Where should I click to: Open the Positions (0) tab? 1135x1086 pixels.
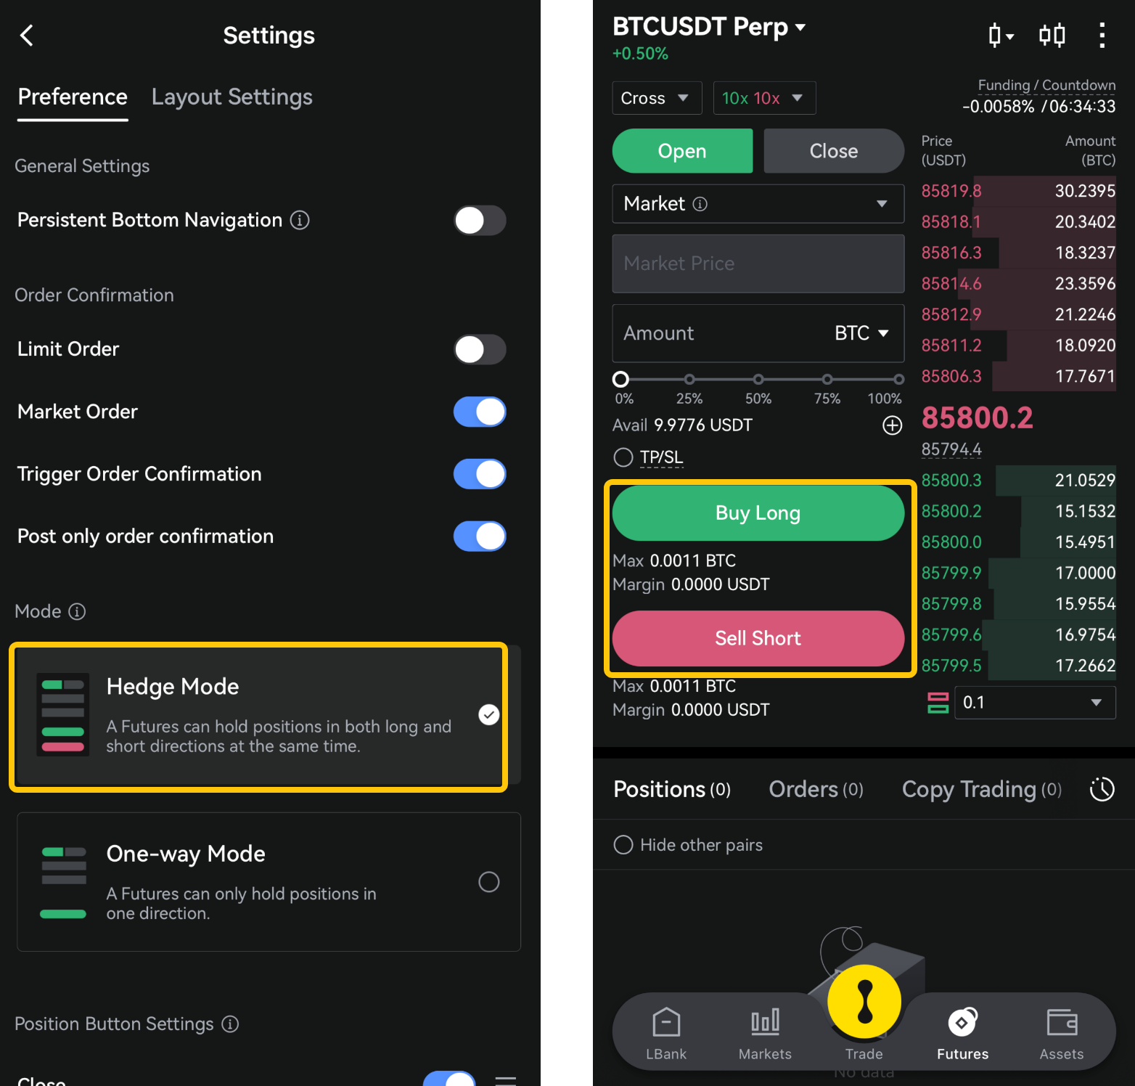point(672,789)
